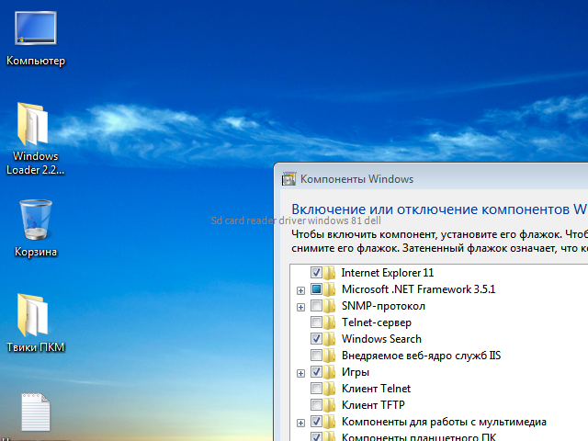Screen dimensions: 588x441
Task: Select Компоненты для работы с мультимедиа label
Action: [444, 422]
